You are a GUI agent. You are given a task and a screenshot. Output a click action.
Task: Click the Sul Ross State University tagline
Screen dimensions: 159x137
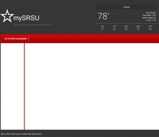pyautogui.click(x=32, y=25)
